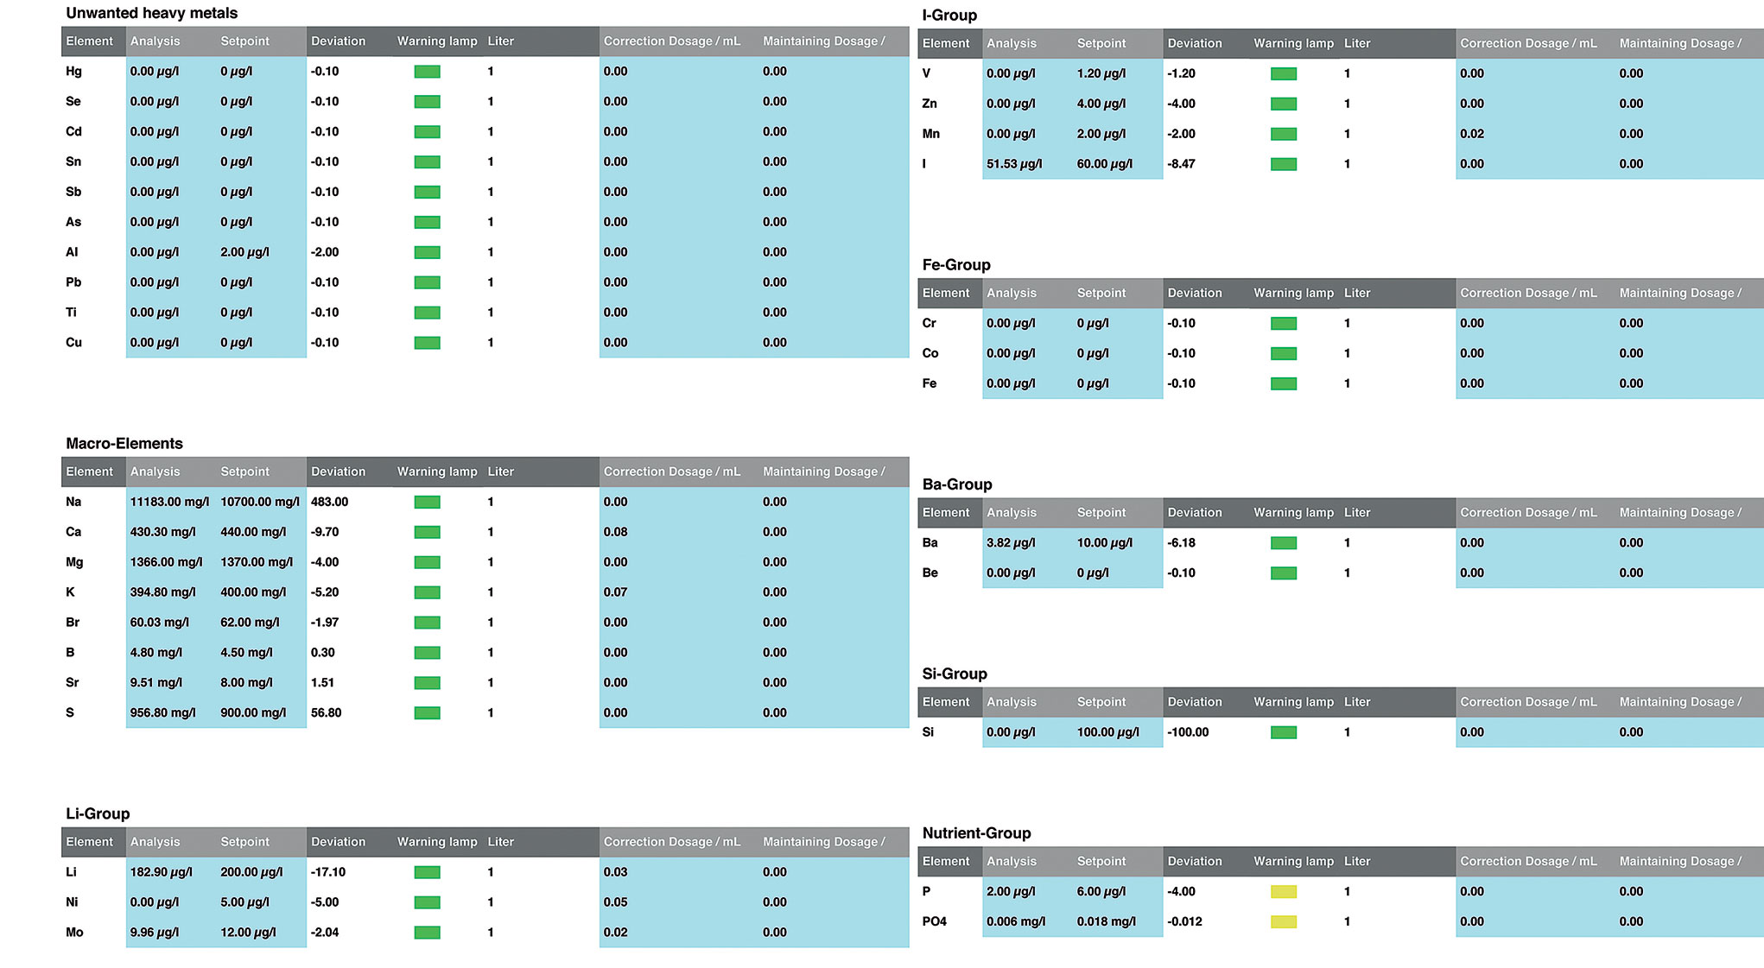Click Correction Dosage header in Nutrient-Group table
Viewport: 1764px width, 968px height.
(x=1528, y=862)
